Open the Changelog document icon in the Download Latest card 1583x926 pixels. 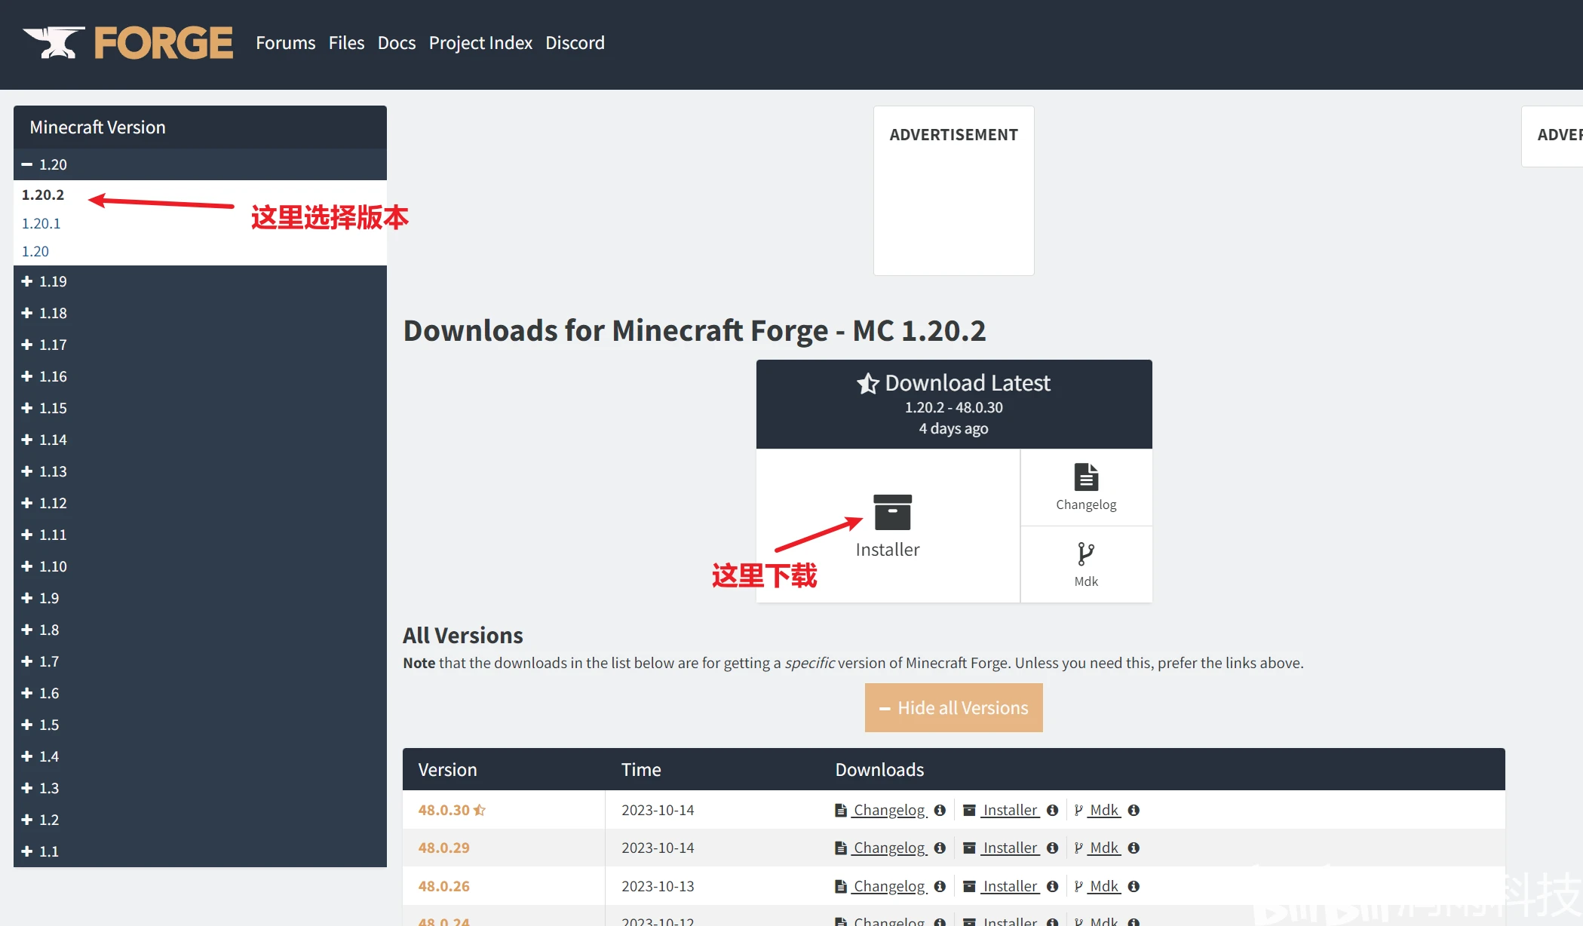(1086, 477)
